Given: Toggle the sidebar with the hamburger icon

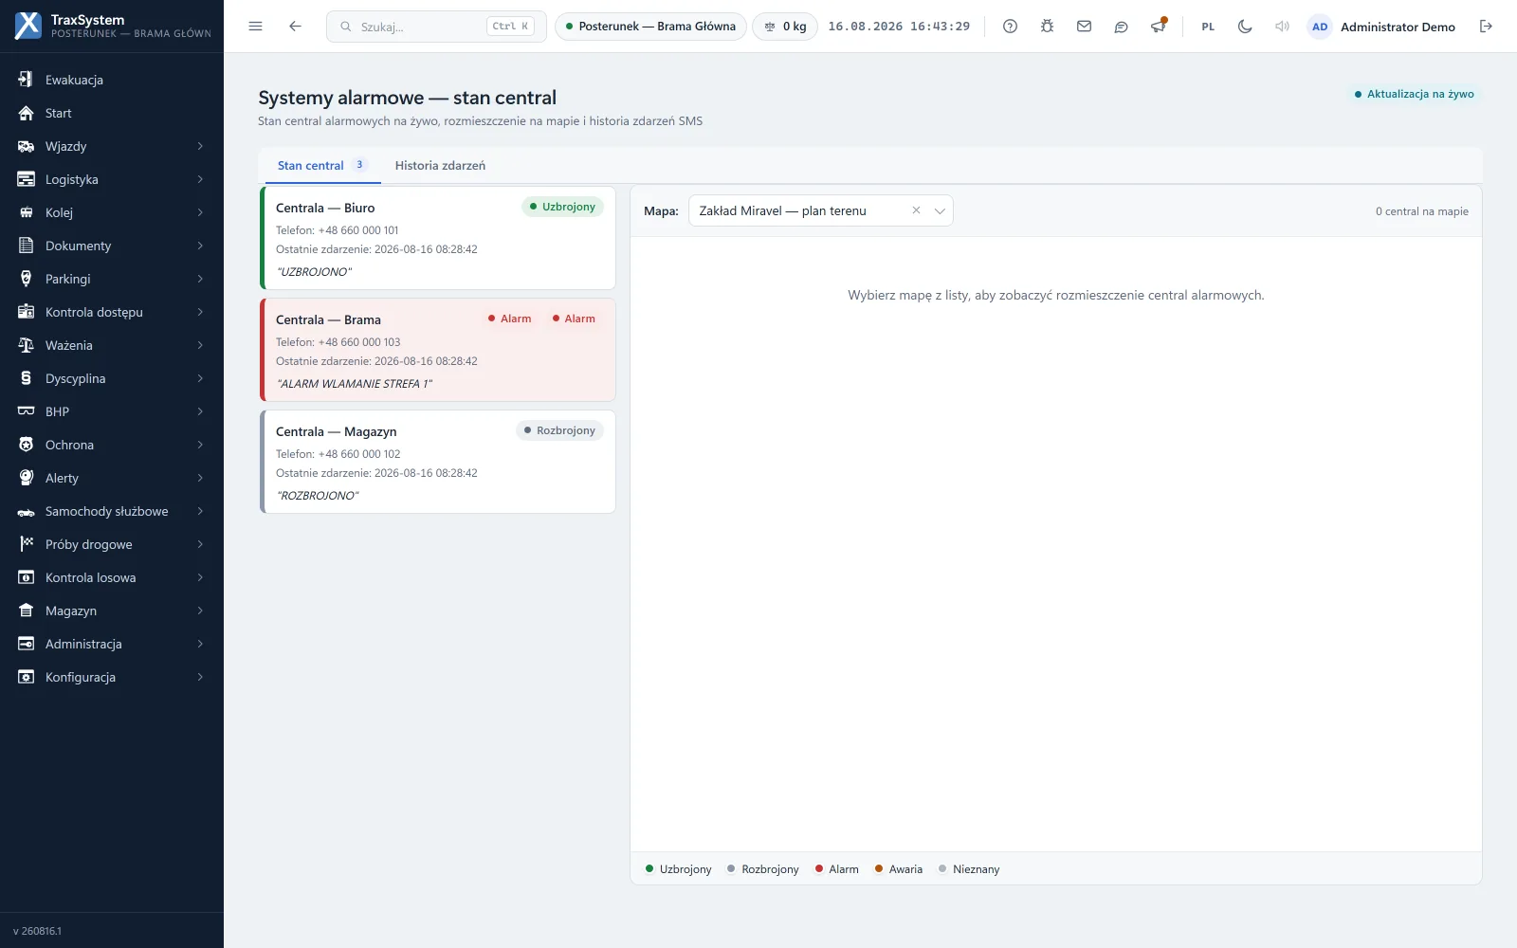Looking at the screenshot, I should coord(255,27).
